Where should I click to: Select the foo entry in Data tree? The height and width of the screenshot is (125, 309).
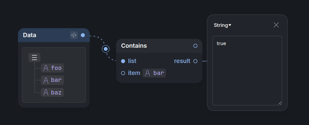click(53, 68)
